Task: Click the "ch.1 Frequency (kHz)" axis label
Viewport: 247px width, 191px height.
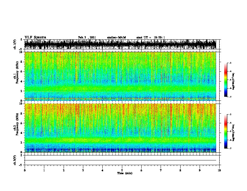Action: 16,73
